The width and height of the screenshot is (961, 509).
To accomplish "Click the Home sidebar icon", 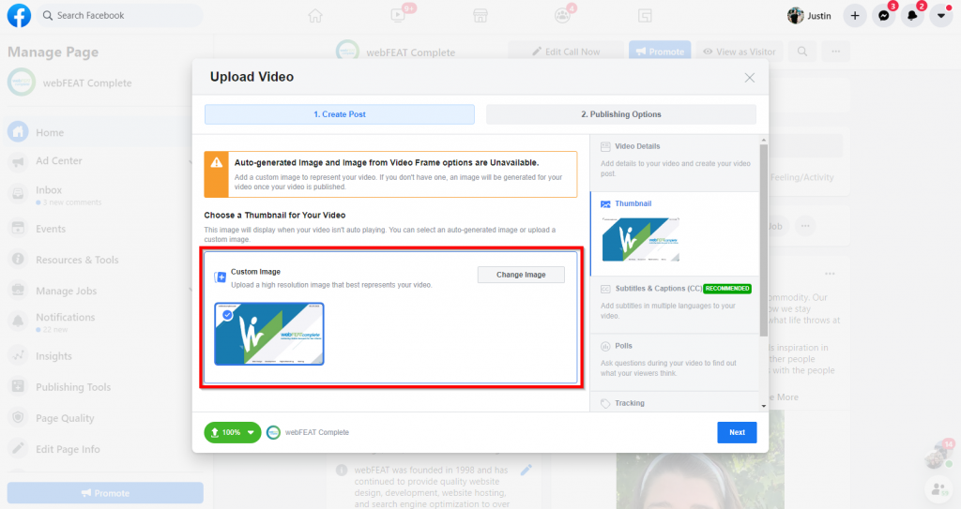I will click(19, 131).
